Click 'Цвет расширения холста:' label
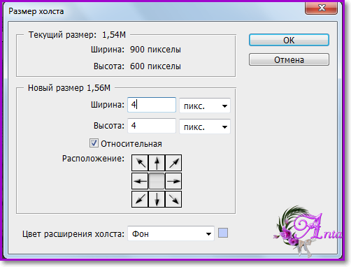Viewport: 351px width, 267px height. [73, 233]
